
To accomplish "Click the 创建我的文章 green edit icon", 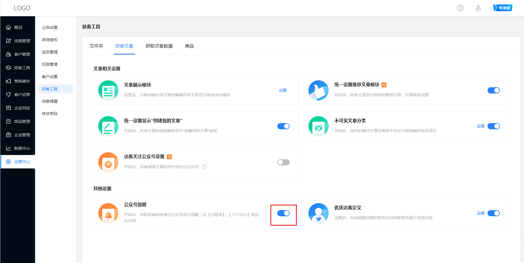I will pyautogui.click(x=108, y=126).
